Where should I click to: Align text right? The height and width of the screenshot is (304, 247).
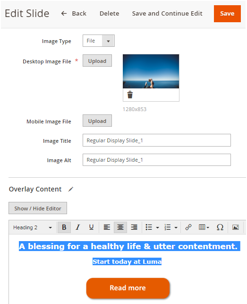pyautogui.click(x=134, y=227)
